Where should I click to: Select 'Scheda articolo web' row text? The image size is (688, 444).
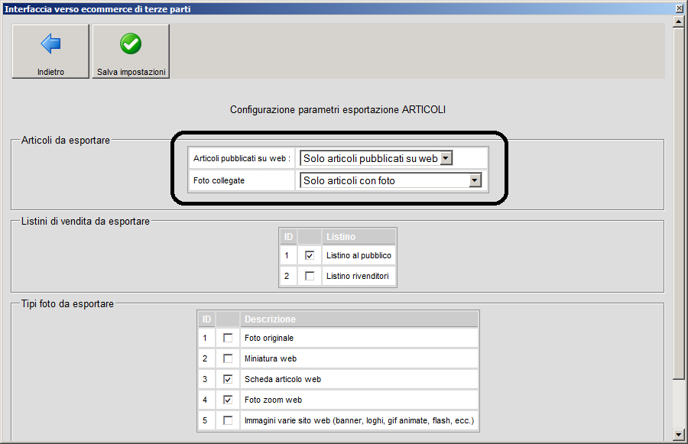283,379
